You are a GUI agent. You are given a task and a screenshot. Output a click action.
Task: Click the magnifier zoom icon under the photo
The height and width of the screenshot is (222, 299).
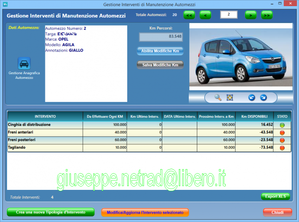pos(218,98)
